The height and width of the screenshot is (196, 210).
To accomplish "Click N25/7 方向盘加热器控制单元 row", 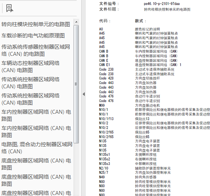I will pyautogui.click(x=135, y=172).
